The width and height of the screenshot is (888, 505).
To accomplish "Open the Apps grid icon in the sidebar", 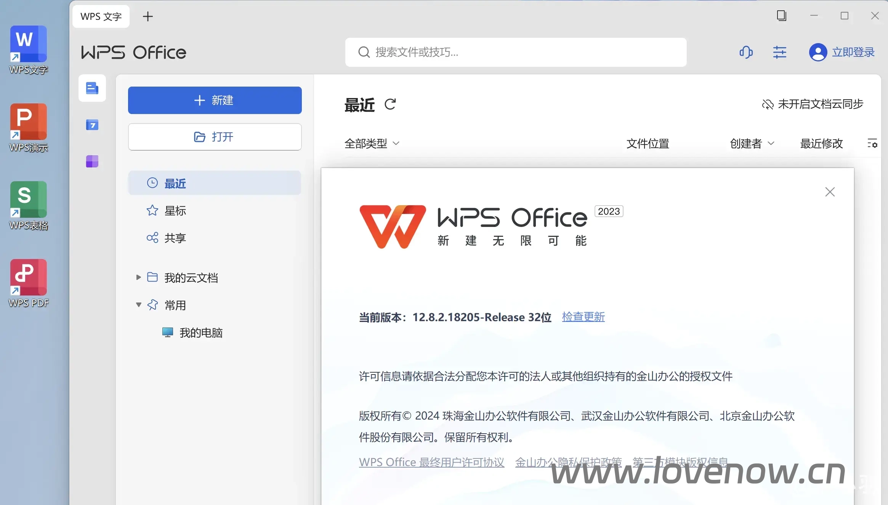I will point(92,161).
